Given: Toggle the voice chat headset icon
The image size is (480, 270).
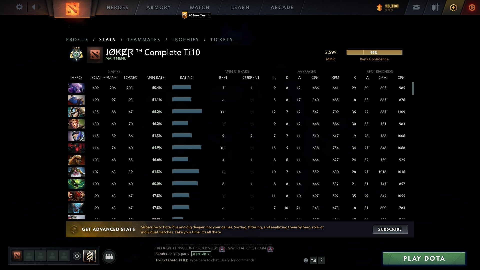Looking at the screenshot, I should [x=77, y=256].
